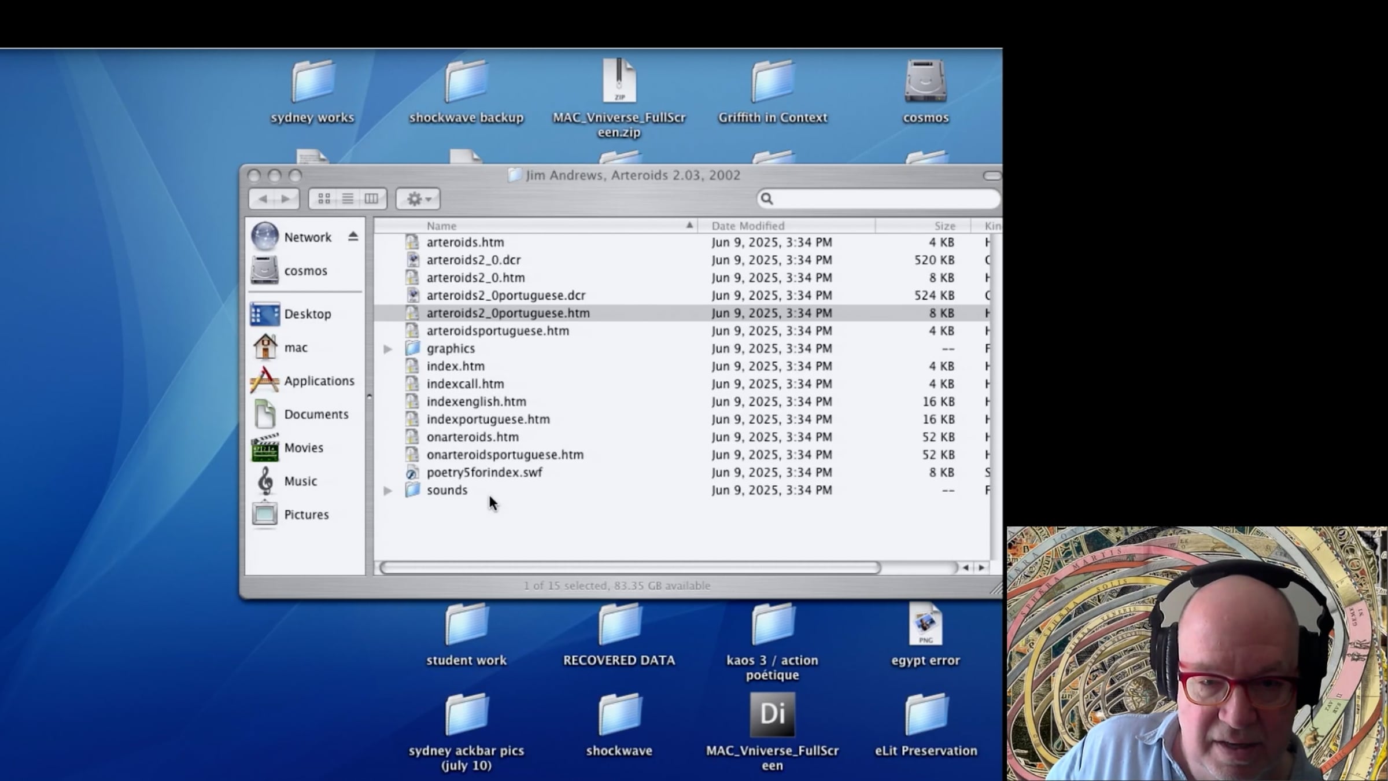The height and width of the screenshot is (781, 1388).
Task: Open the eLit Preservation desktop folder
Action: pos(926,715)
